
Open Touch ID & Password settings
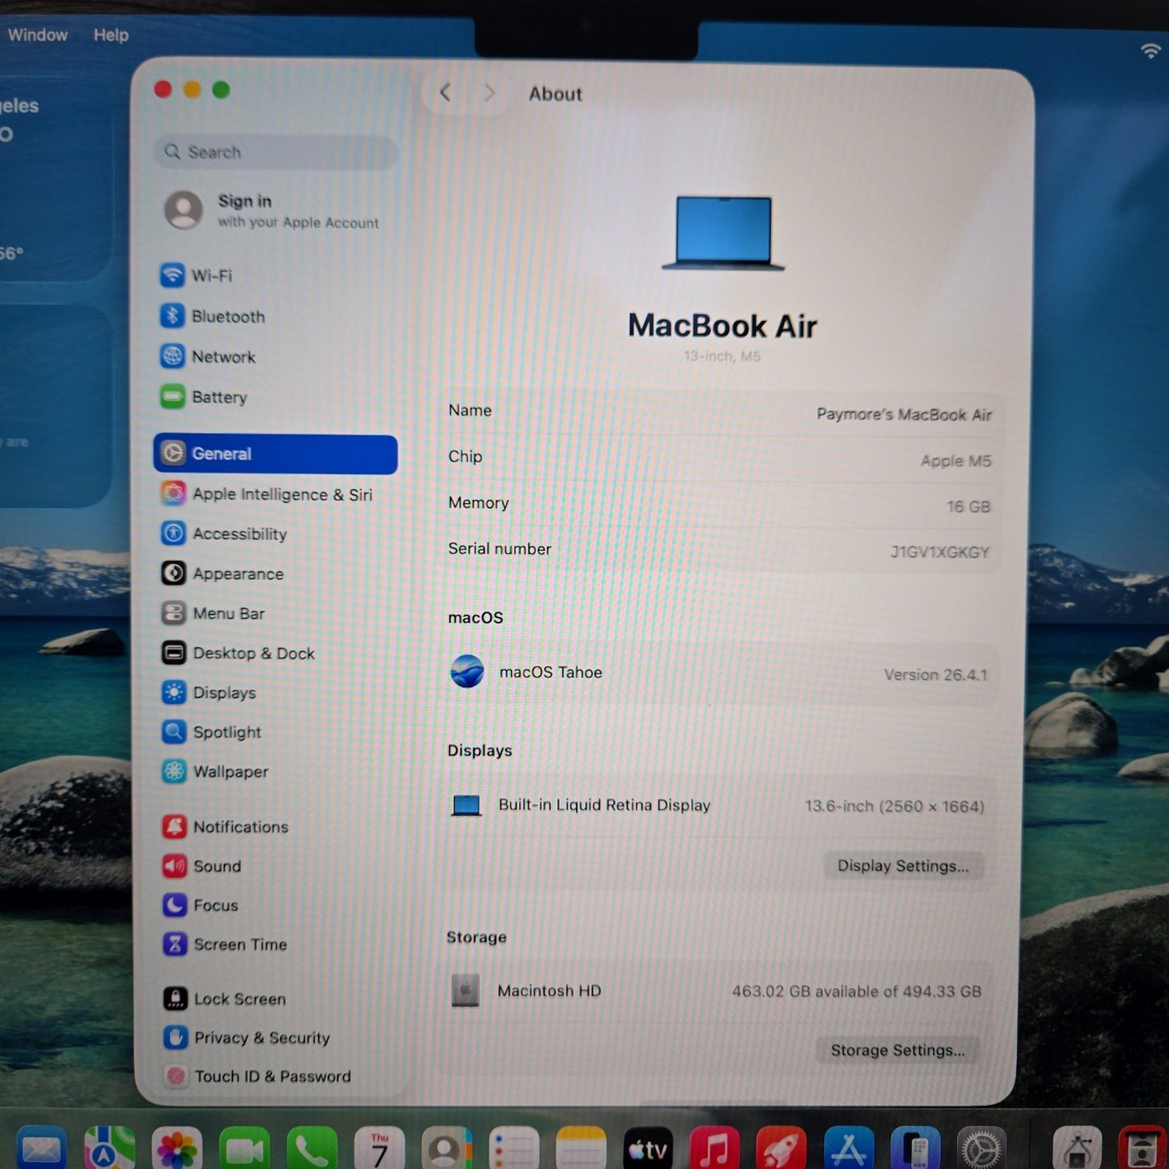click(257, 1077)
